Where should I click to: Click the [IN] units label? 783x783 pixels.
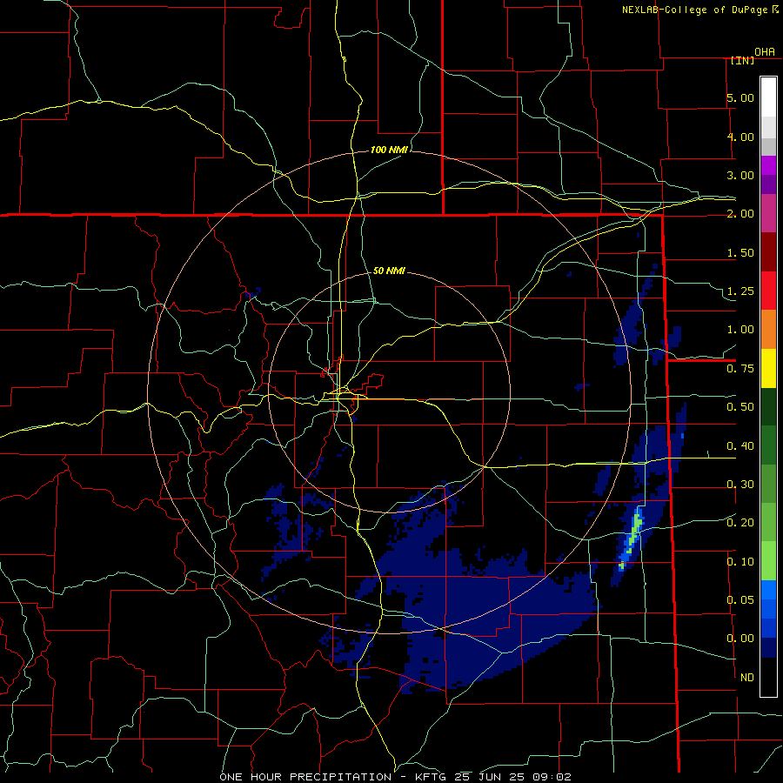[742, 61]
